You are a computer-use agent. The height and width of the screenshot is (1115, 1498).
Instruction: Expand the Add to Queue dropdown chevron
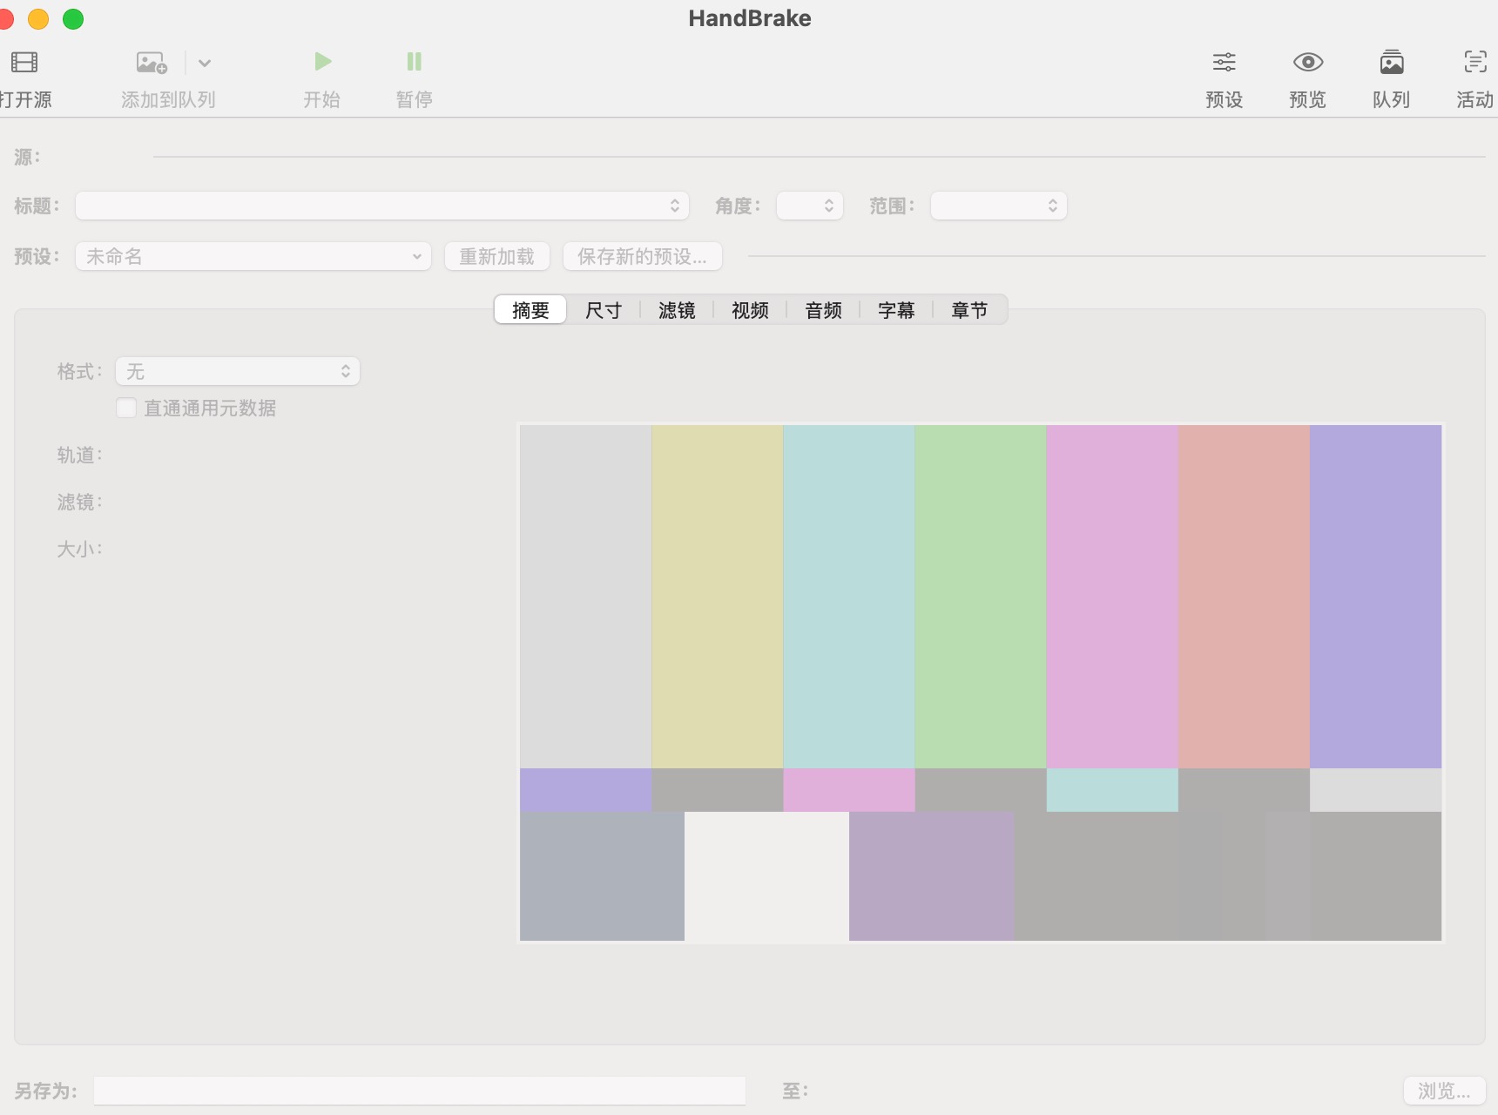point(205,63)
